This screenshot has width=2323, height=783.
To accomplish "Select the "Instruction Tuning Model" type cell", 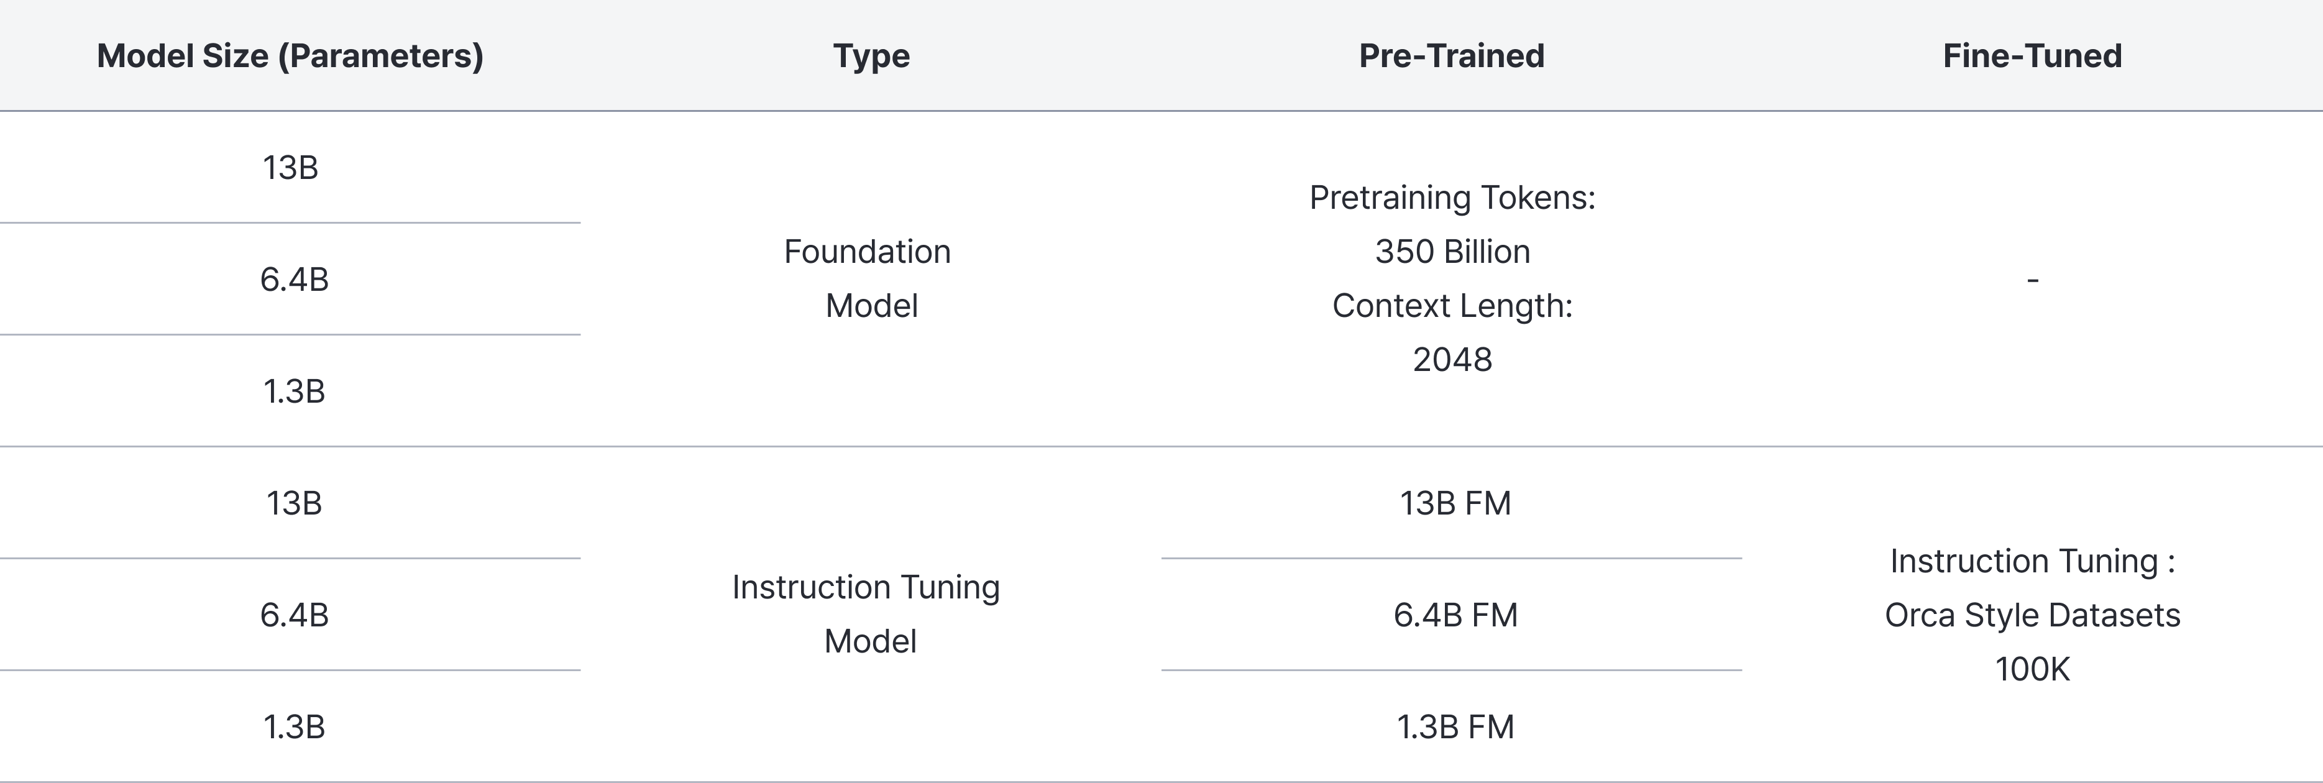I will tap(868, 615).
